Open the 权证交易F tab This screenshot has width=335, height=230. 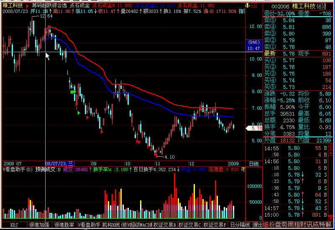tap(215, 225)
